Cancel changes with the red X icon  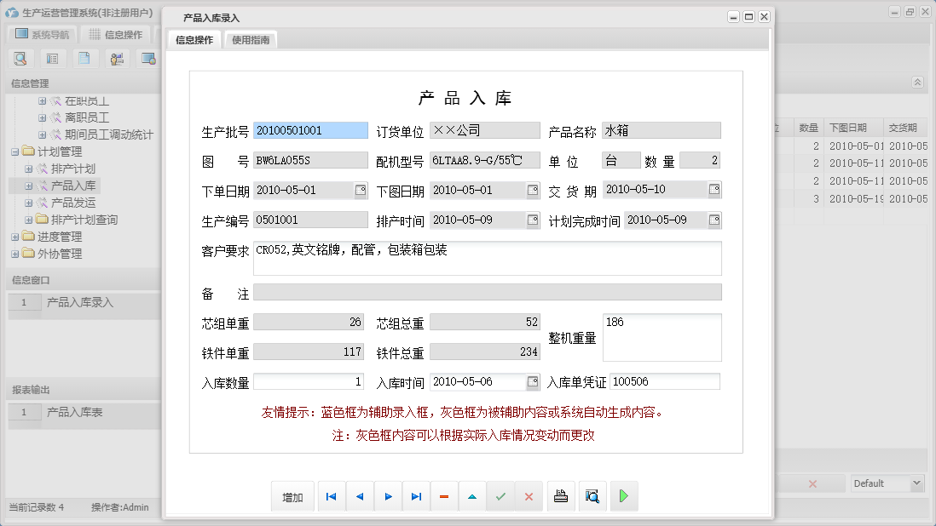pos(529,495)
